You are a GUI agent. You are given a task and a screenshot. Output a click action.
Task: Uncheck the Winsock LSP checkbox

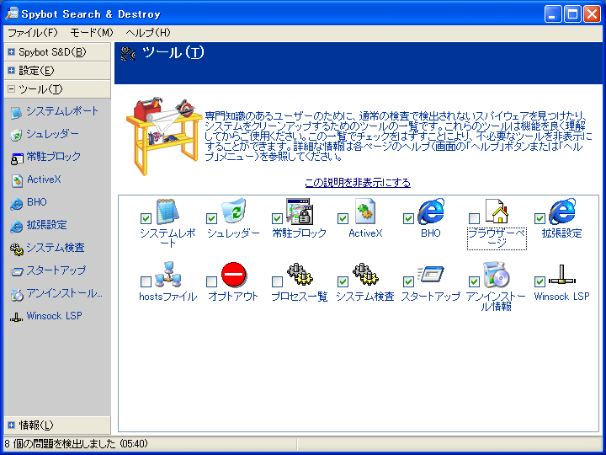(540, 281)
